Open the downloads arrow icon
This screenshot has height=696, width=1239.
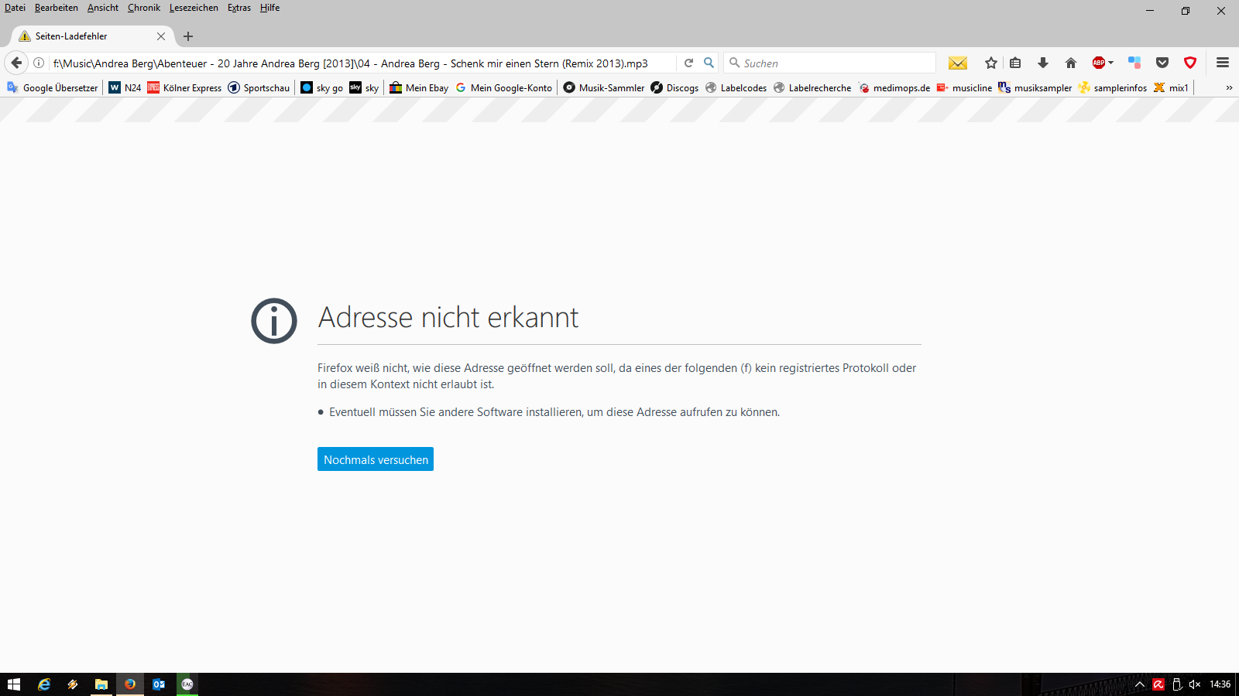[x=1042, y=63]
